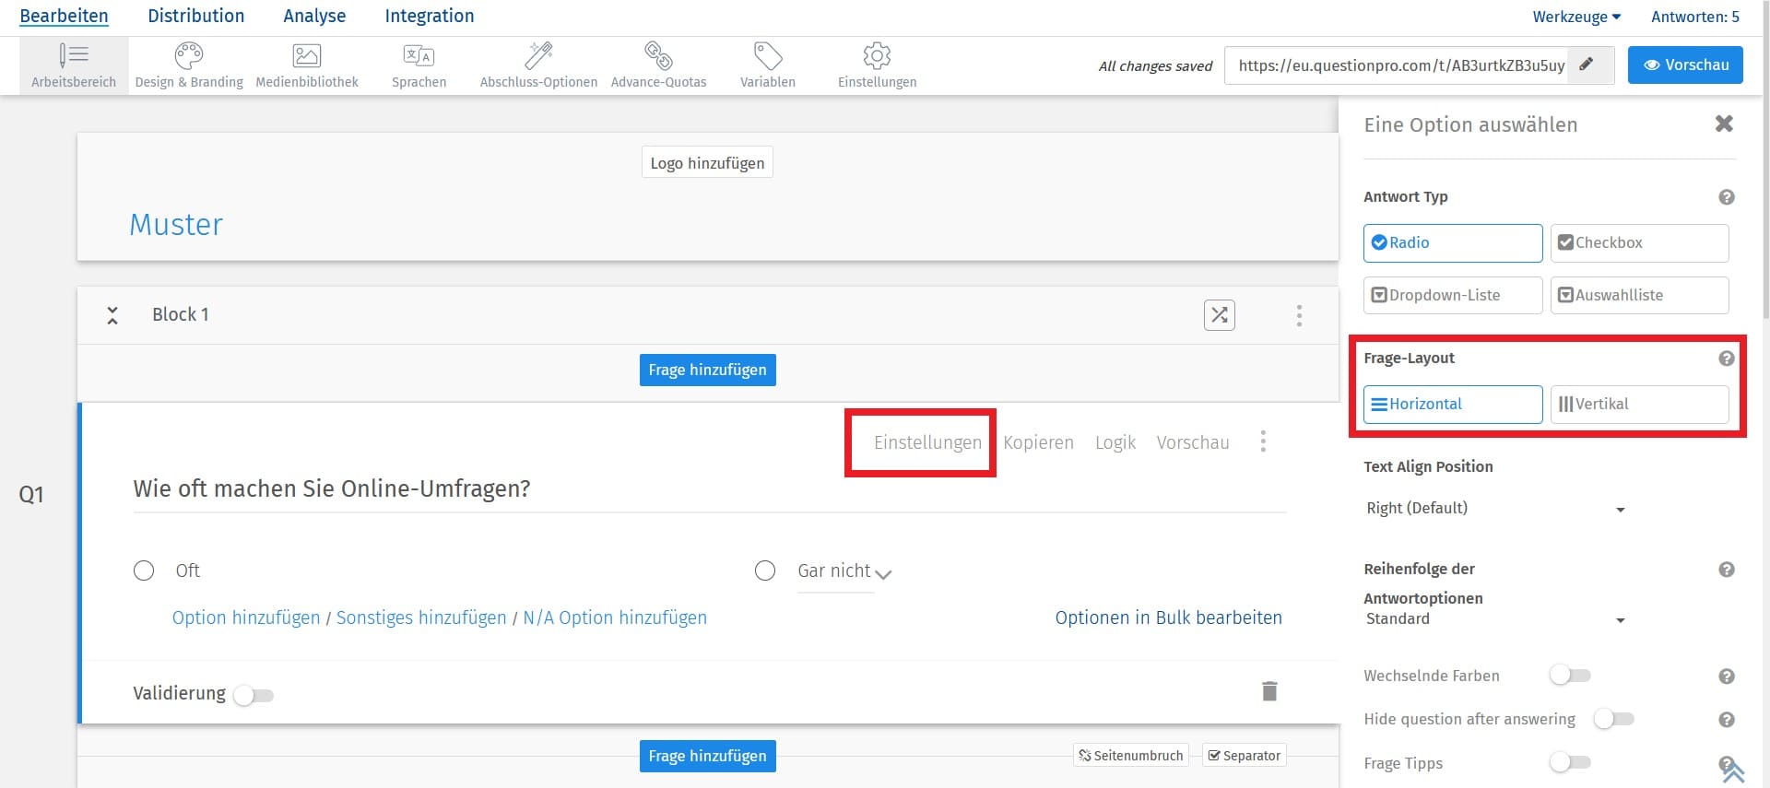The width and height of the screenshot is (1770, 788).
Task: Open Logik for question Q1
Action: pos(1115,442)
